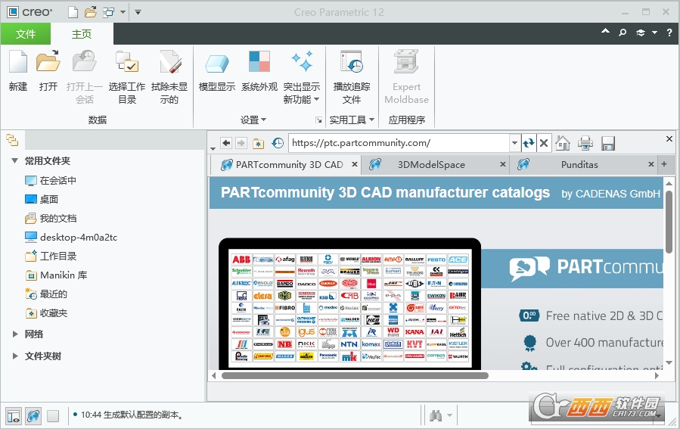This screenshot has height=429, width=680.
Task: Click the search magnifier icon in ribbon bar
Action: [623, 33]
